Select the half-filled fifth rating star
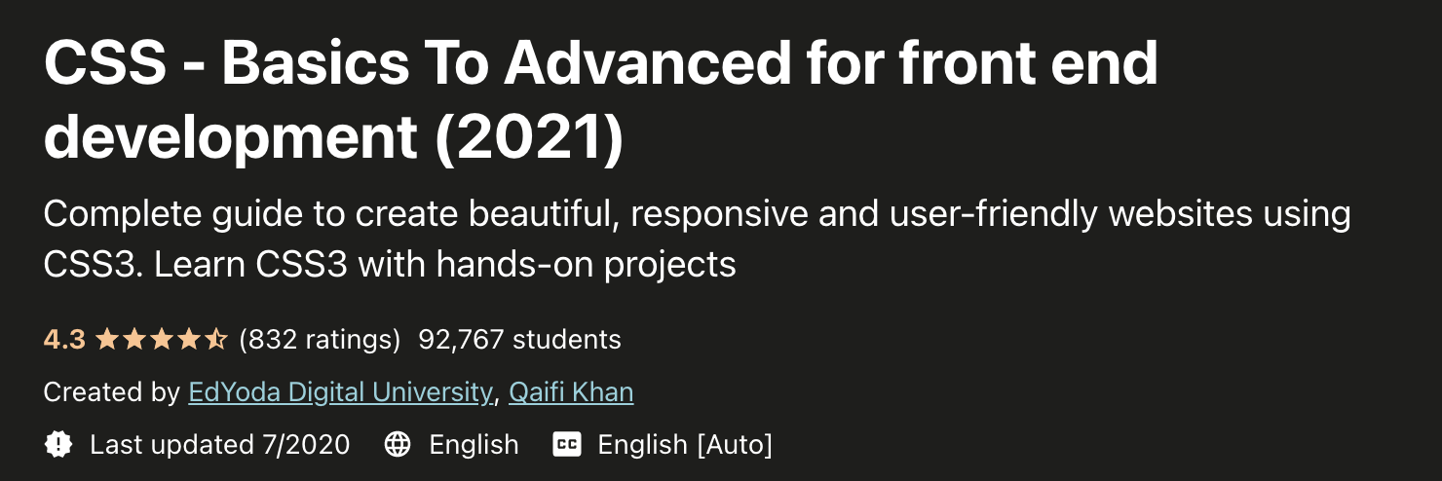 (x=216, y=339)
